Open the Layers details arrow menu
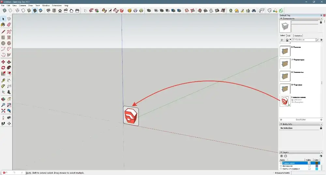326x175 pixels. (321, 156)
